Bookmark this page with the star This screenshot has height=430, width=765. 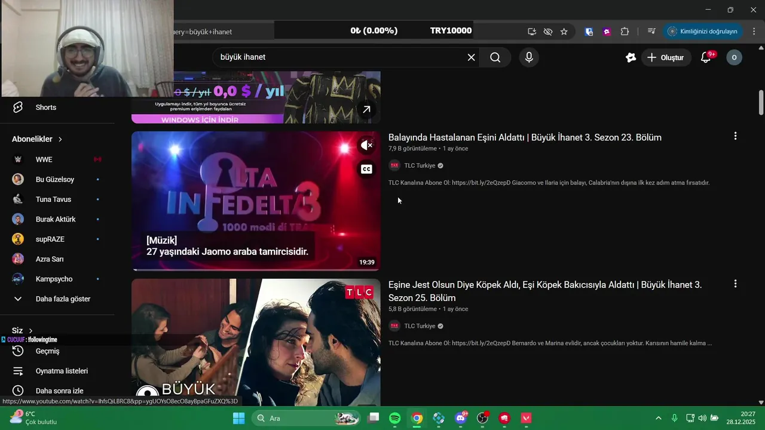[564, 32]
